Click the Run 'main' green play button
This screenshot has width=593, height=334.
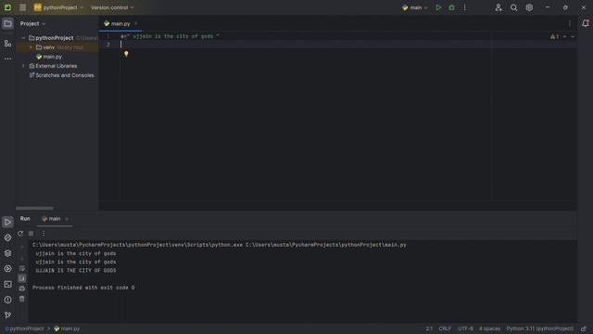tap(438, 7)
